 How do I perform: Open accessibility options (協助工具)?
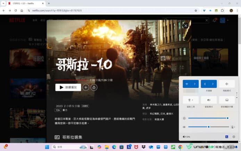coord(191,100)
